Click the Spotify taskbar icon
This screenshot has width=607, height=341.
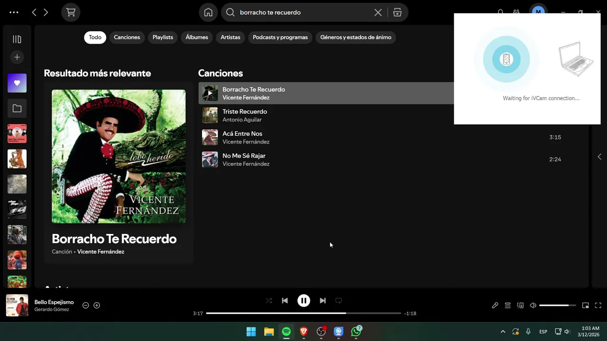click(x=286, y=332)
